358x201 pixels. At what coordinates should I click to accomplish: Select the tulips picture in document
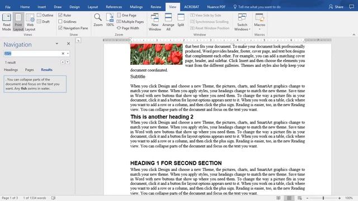(x=157, y=54)
